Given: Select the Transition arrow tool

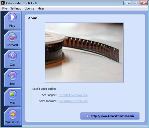Looking at the screenshot, I should 12,116.
